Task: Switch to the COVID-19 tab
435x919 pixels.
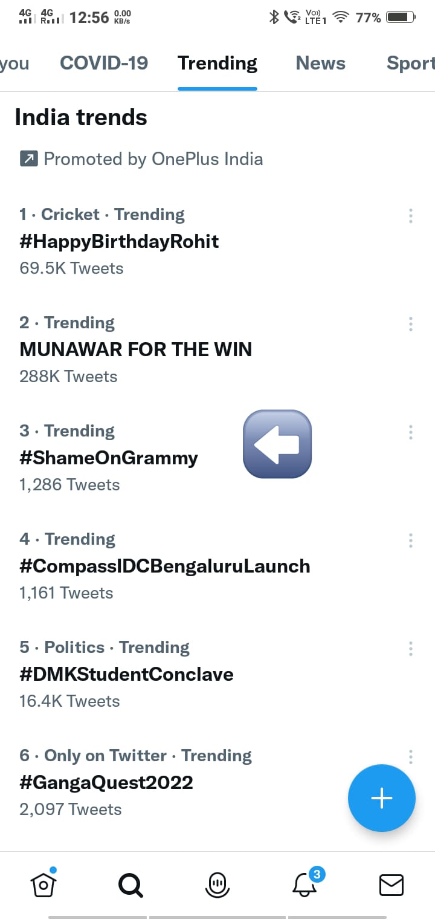Action: click(x=104, y=63)
